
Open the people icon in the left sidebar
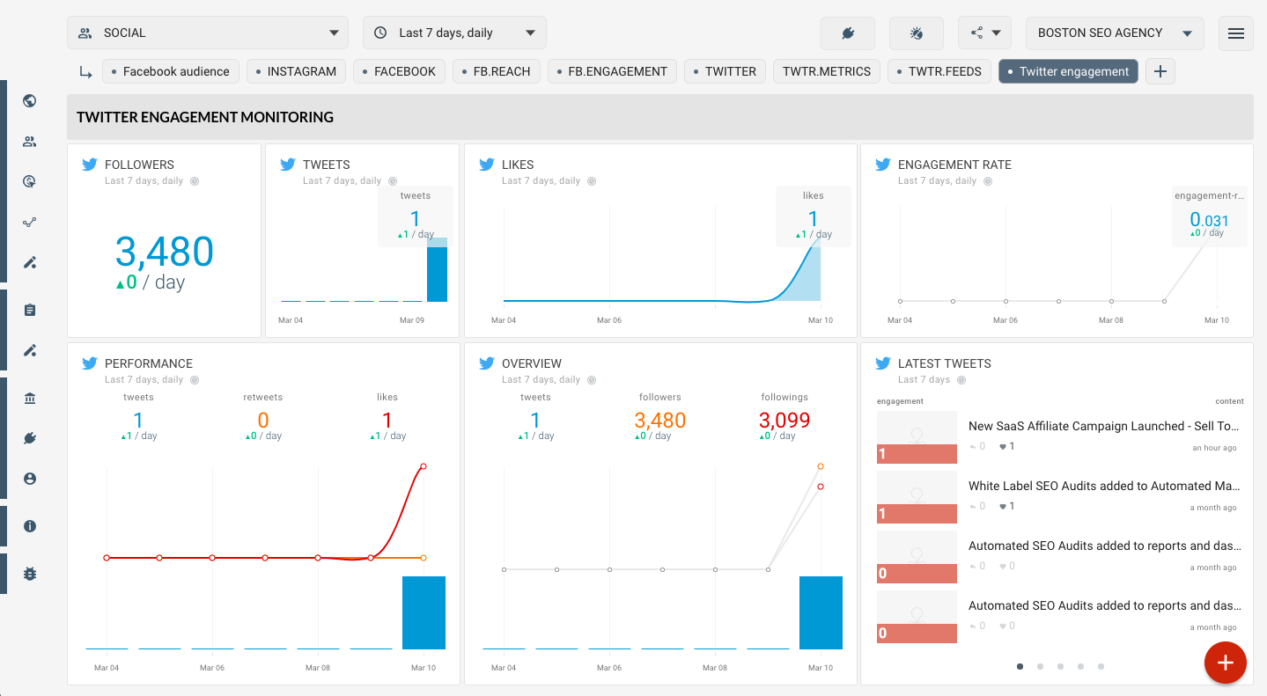(x=30, y=141)
